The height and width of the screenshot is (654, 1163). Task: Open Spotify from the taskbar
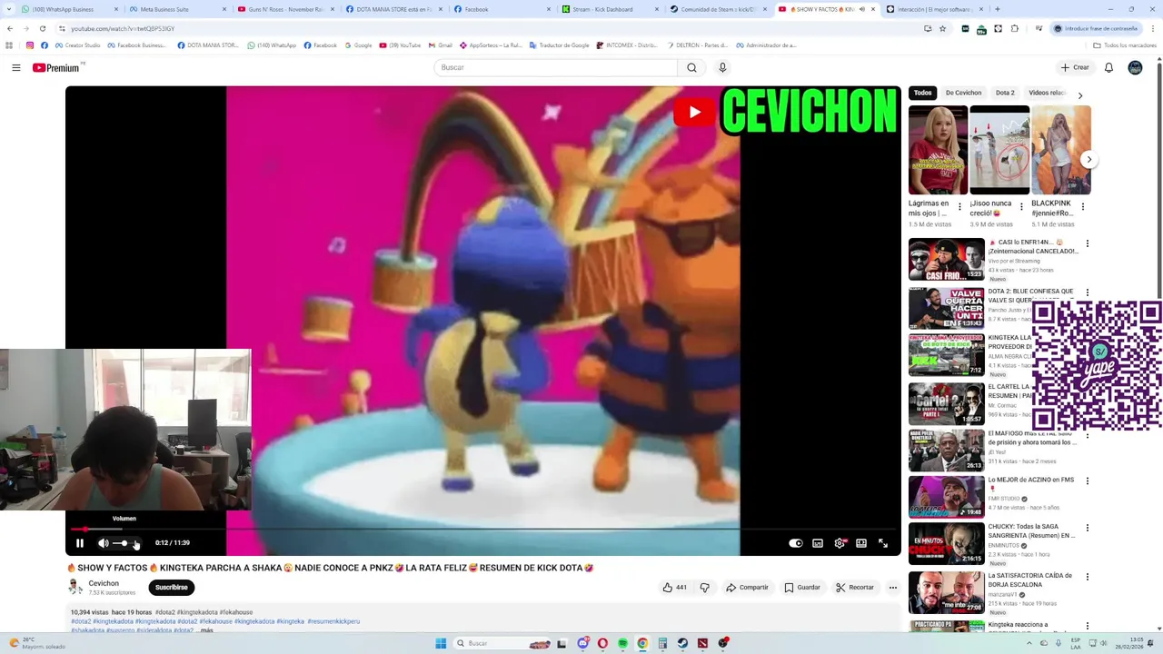[622, 643]
